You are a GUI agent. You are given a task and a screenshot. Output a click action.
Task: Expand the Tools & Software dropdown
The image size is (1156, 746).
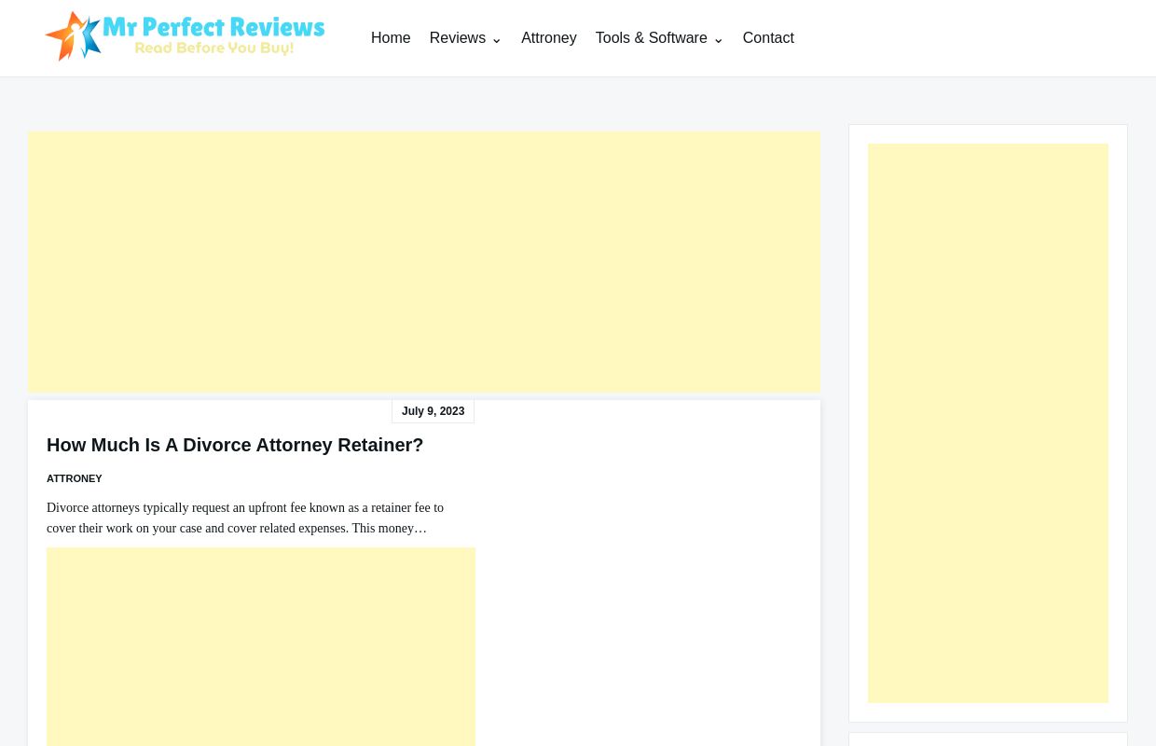[x=651, y=38]
